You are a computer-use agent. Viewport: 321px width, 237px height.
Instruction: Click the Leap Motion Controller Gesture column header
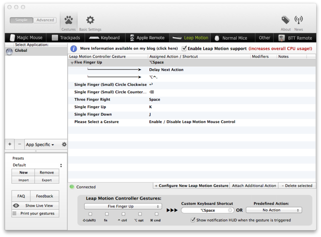tap(108, 57)
